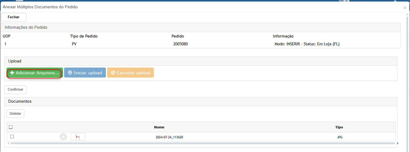Select the file name 2024-07-24_113620
The height and width of the screenshot is (152, 410).
point(169,137)
